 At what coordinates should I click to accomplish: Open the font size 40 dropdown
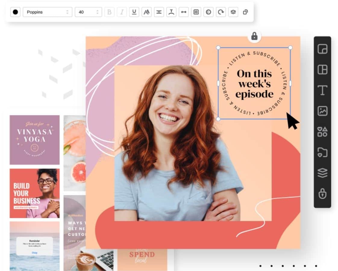coord(88,12)
